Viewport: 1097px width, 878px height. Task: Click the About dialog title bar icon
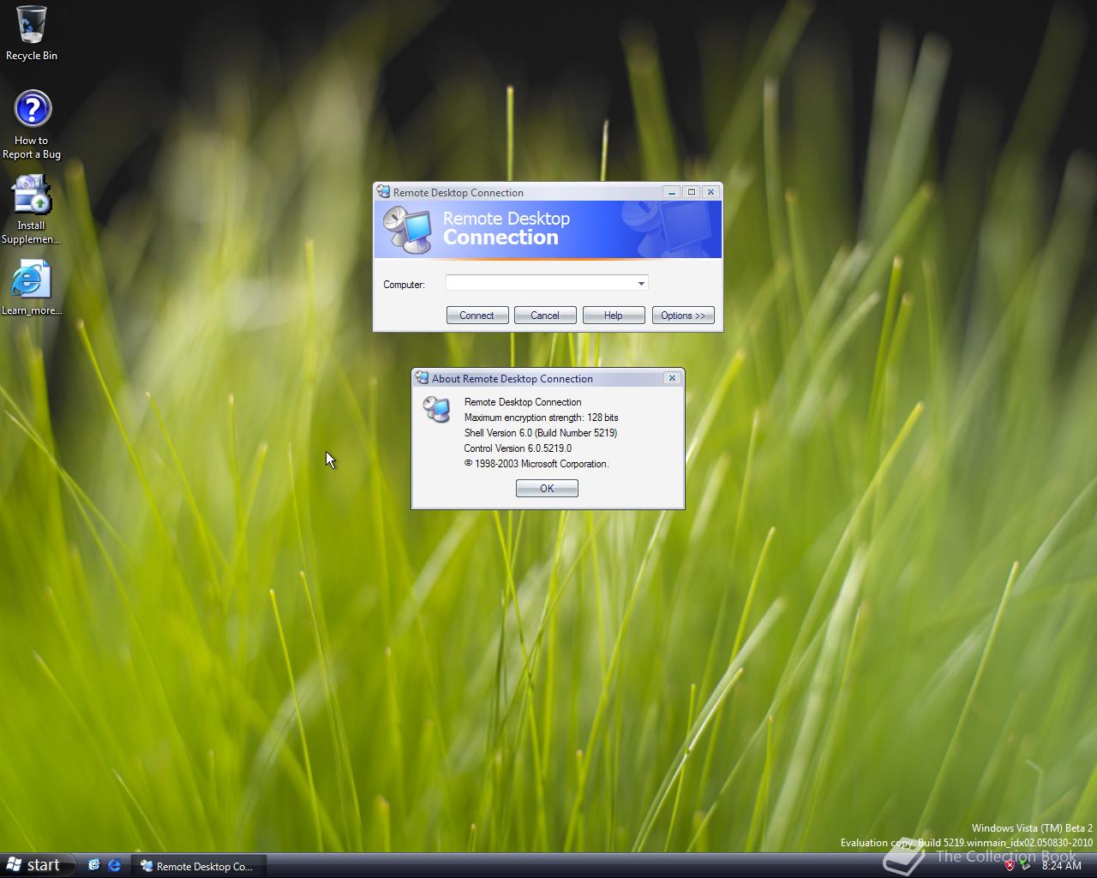422,378
